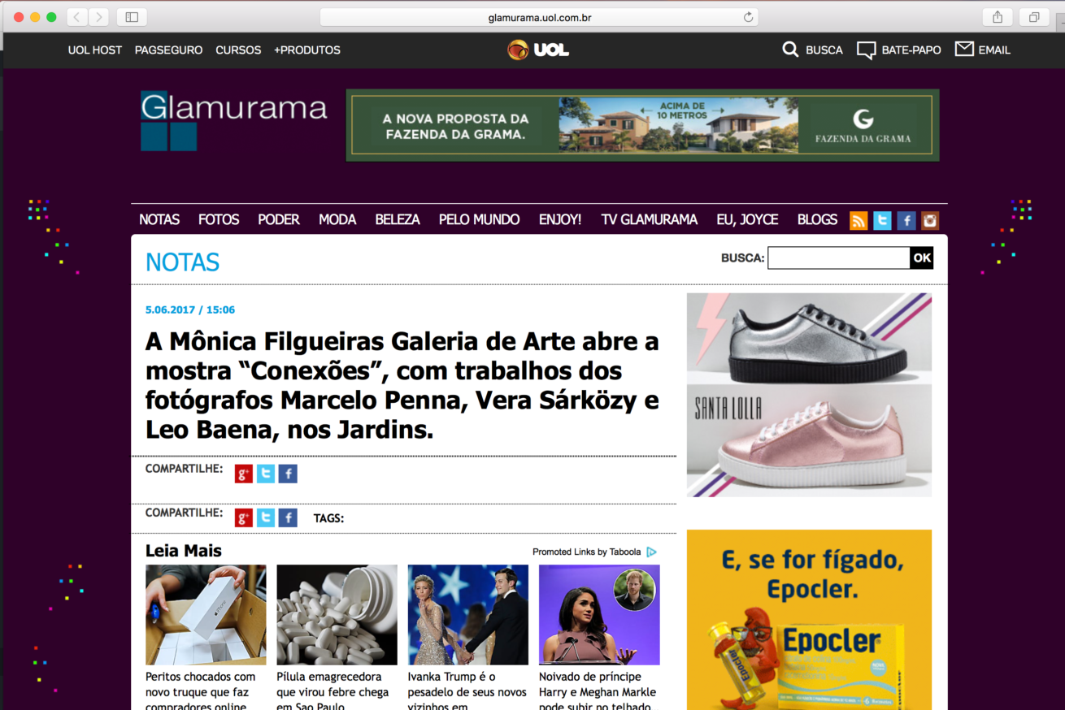Click the UOL search magnifier icon
The image size is (1065, 710).
[x=790, y=50]
